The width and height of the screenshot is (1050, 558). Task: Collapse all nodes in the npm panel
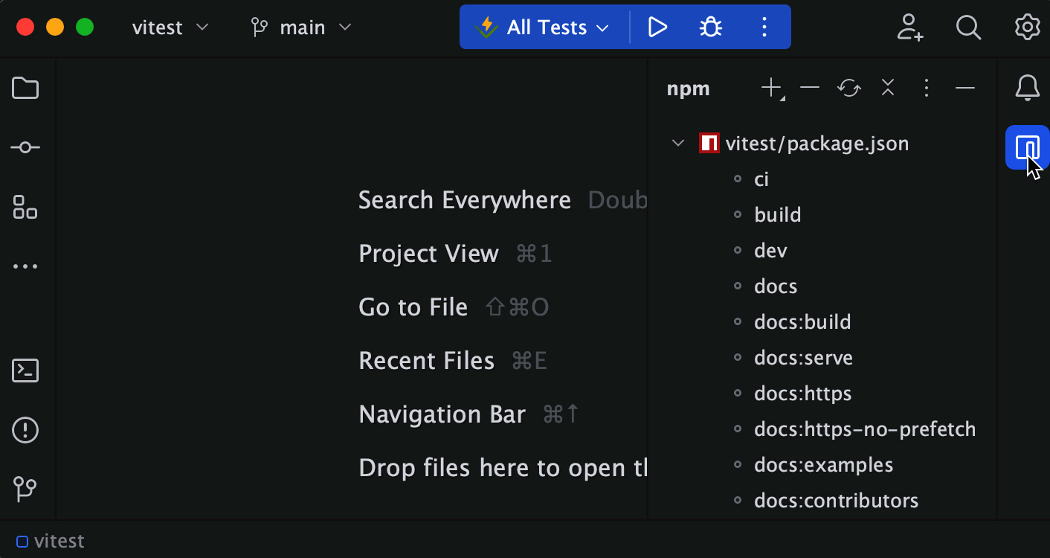tap(887, 88)
